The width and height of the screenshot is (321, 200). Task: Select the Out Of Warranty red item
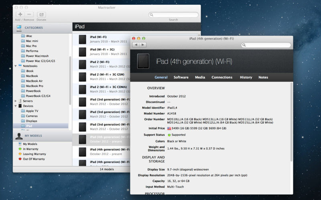click(32, 159)
